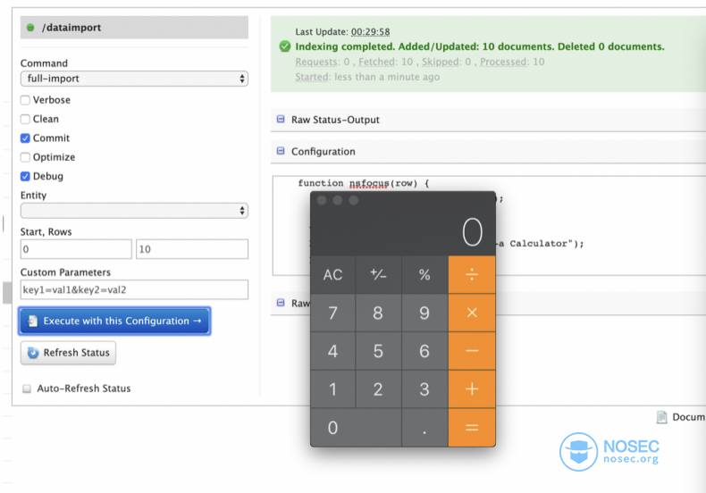
Task: Click the plus key on Calculator
Action: click(472, 389)
